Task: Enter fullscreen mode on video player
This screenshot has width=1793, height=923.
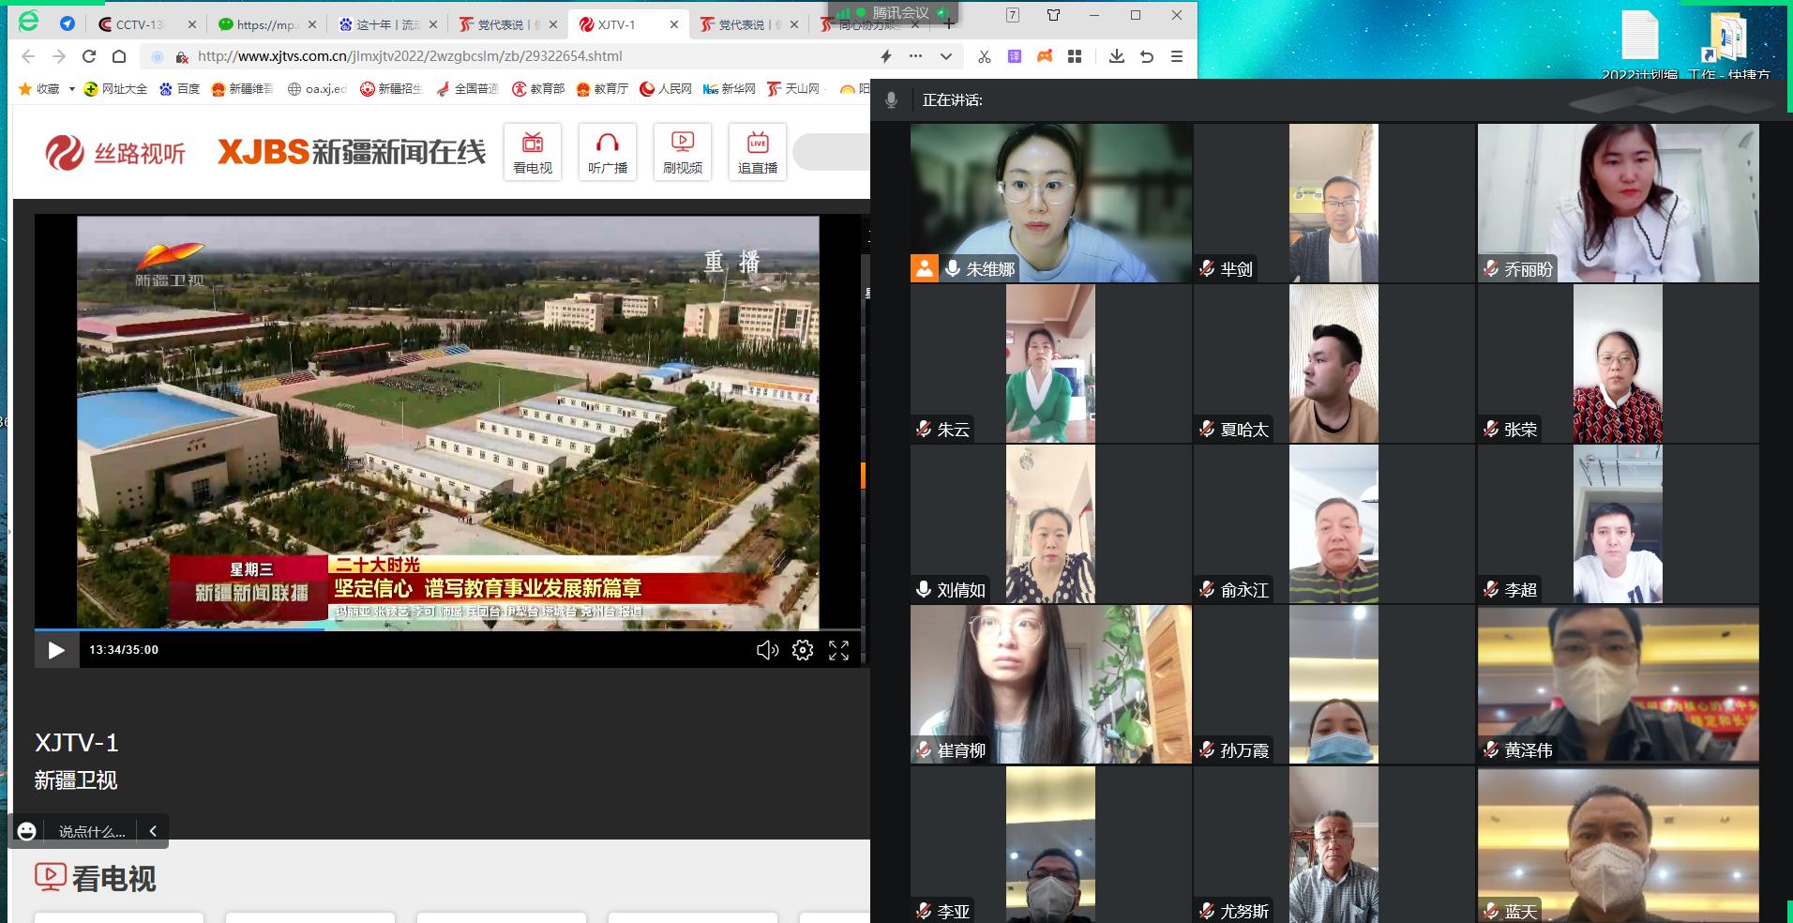Action: [x=838, y=650]
